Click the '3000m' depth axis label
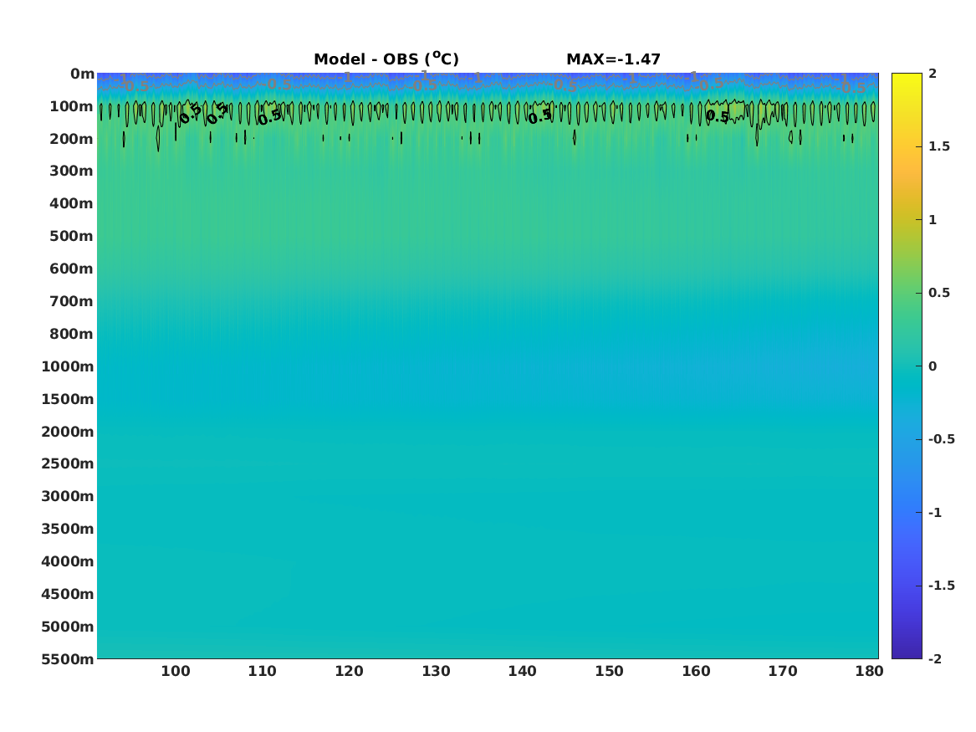 pyautogui.click(x=68, y=497)
